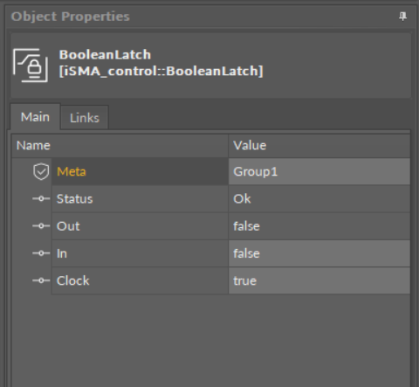Click the In slot connector icon
Image resolution: width=419 pixels, height=387 pixels.
(41, 253)
